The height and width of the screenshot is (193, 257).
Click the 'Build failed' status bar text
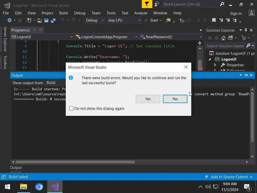[x=18, y=177]
